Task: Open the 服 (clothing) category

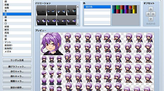Action: (x=17, y=39)
